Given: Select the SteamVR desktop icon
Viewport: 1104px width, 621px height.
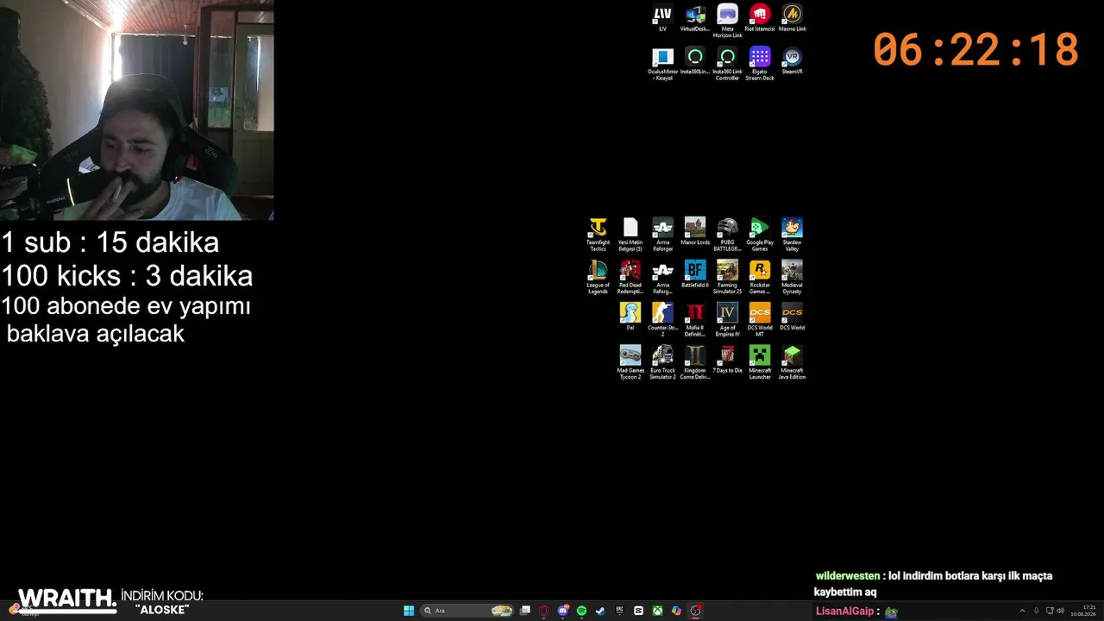Looking at the screenshot, I should pyautogui.click(x=792, y=61).
